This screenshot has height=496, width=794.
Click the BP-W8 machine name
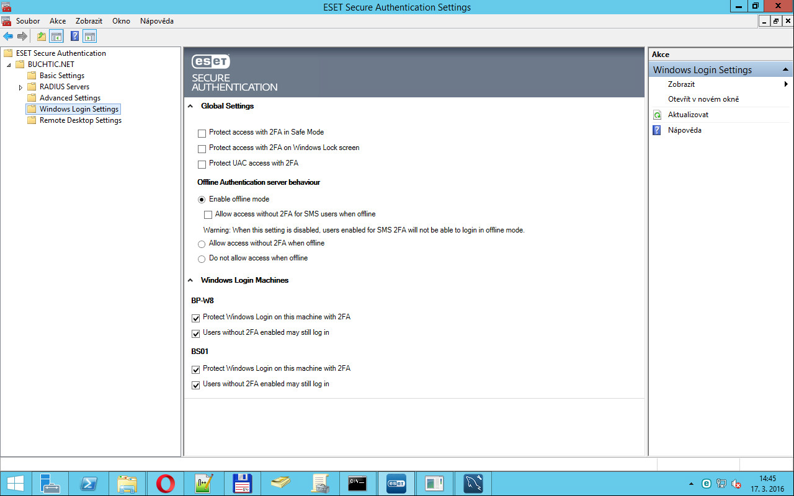[202, 301]
